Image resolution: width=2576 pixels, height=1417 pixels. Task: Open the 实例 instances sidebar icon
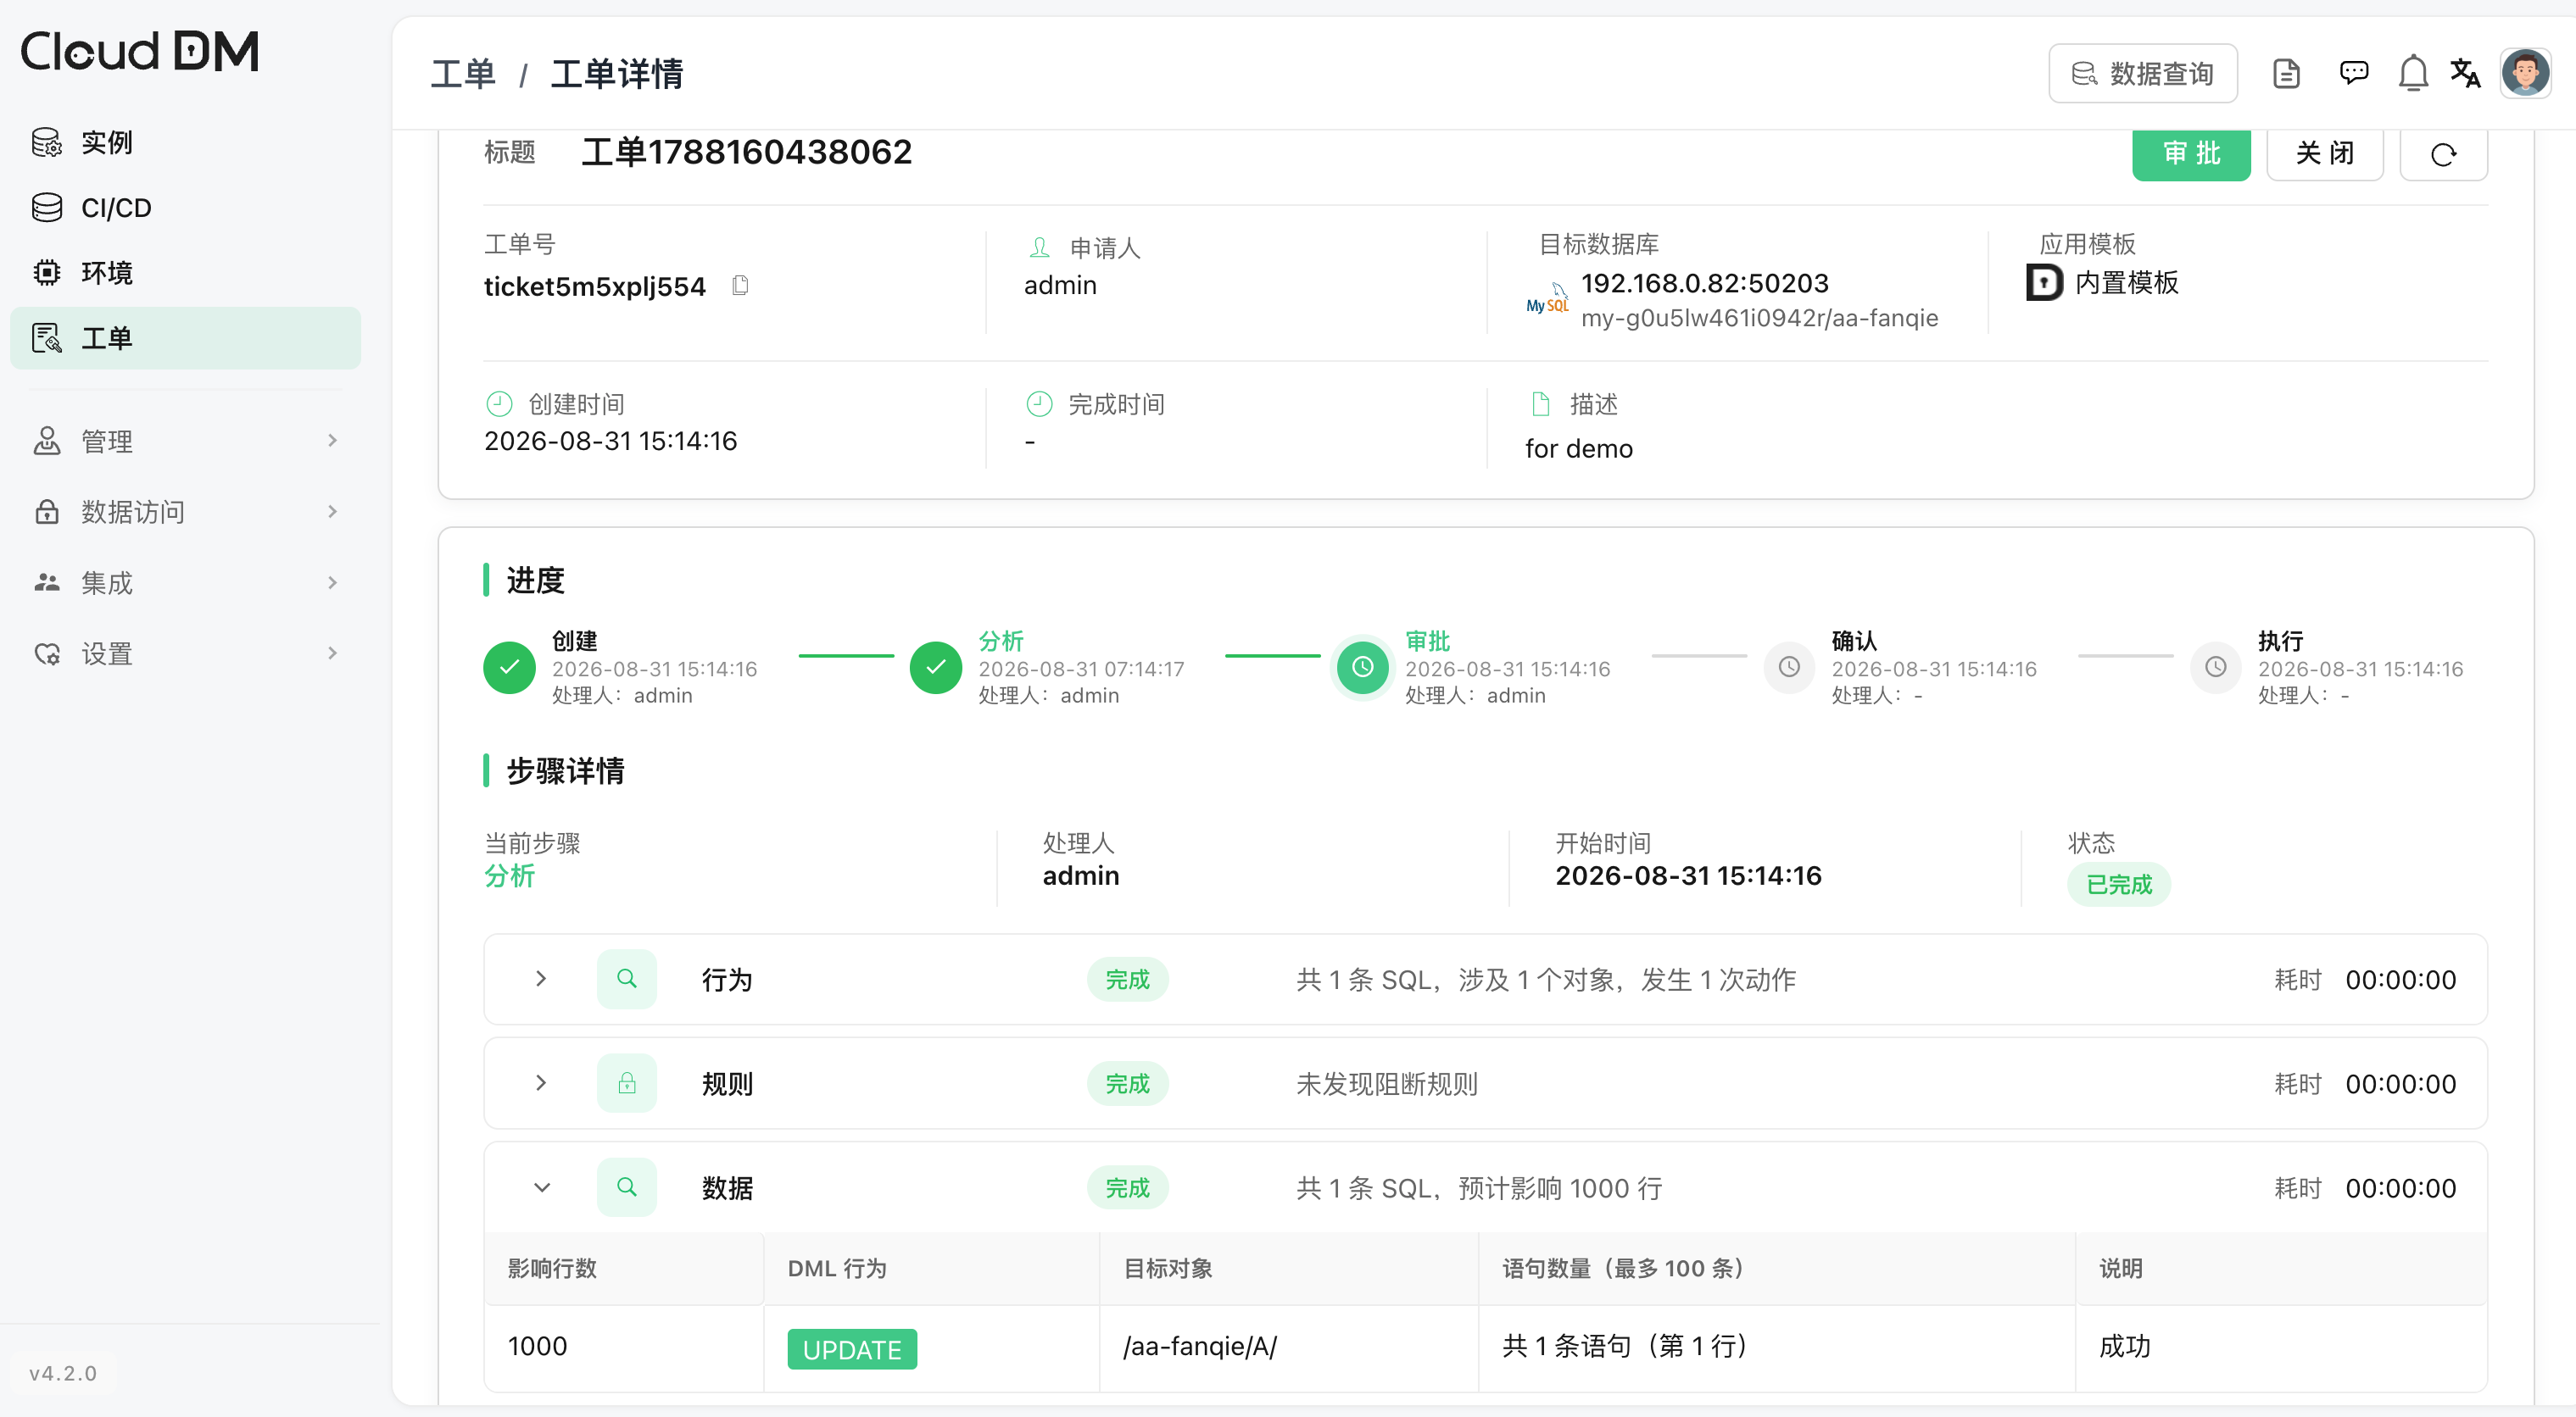[47, 143]
